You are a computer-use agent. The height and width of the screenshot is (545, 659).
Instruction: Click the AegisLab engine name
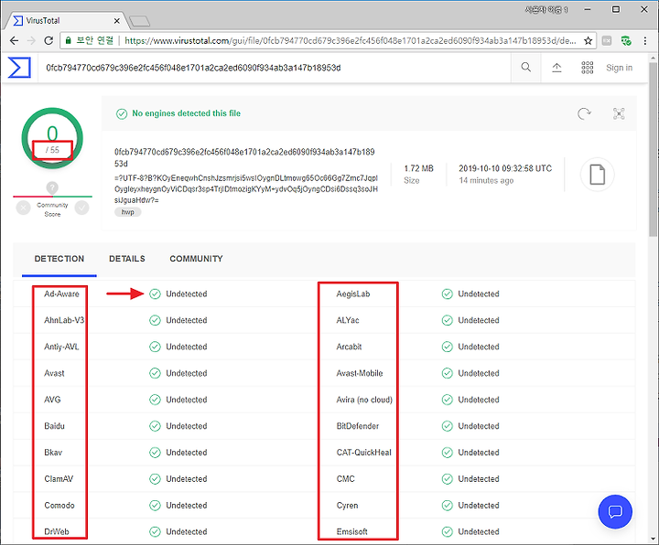[x=353, y=294]
